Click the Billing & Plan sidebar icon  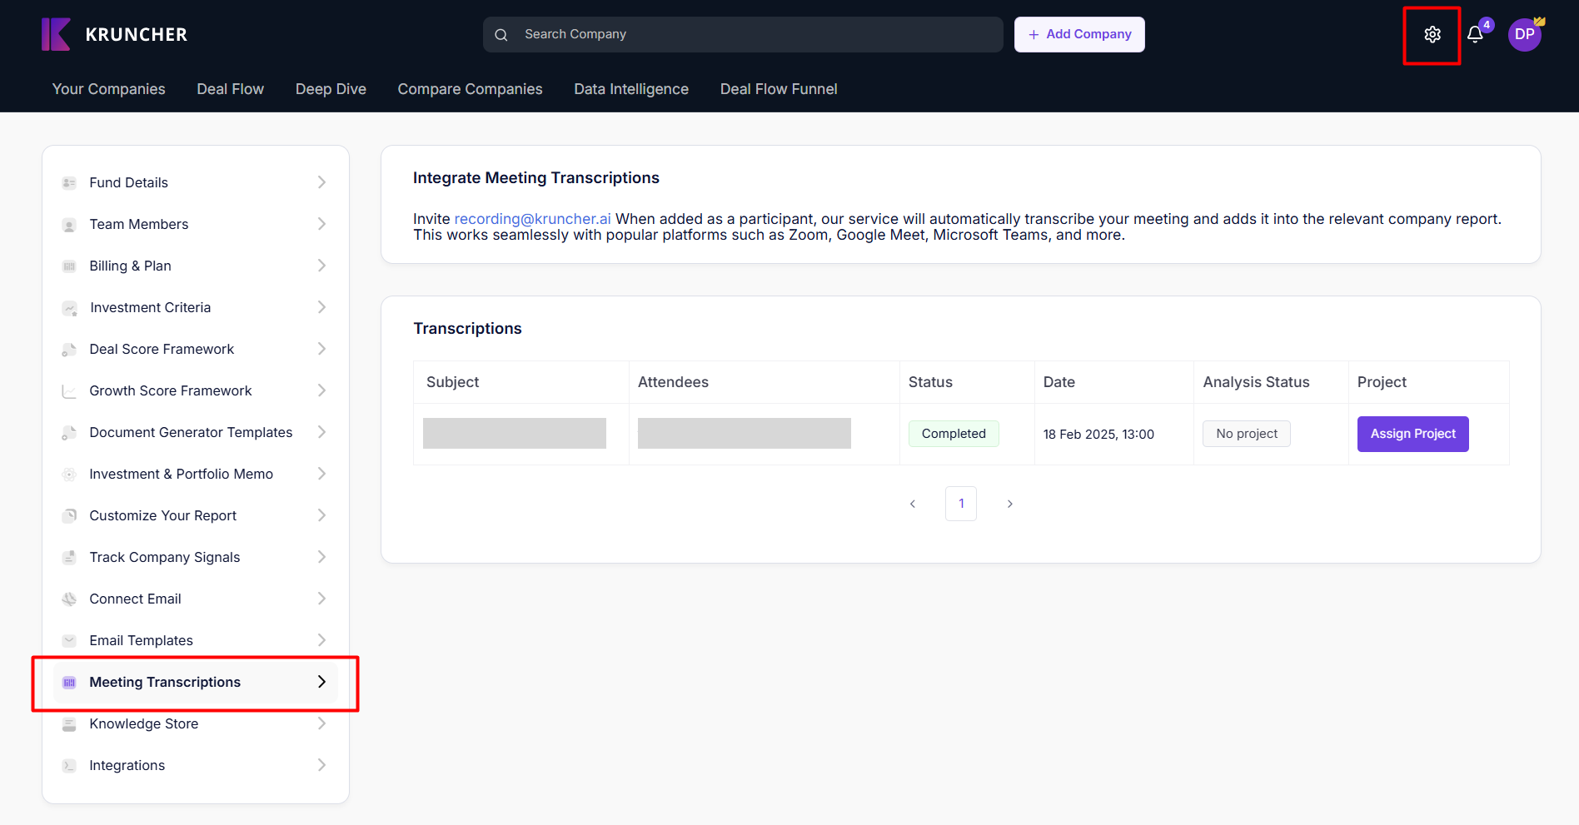69,266
